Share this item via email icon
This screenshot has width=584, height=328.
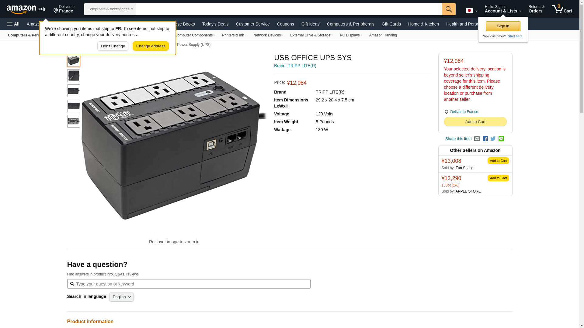[x=477, y=139]
